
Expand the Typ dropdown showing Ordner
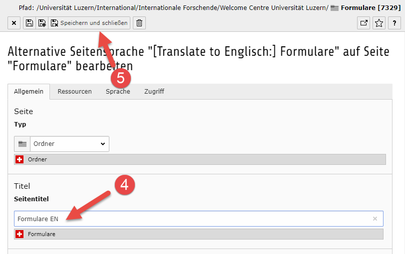[x=69, y=144]
